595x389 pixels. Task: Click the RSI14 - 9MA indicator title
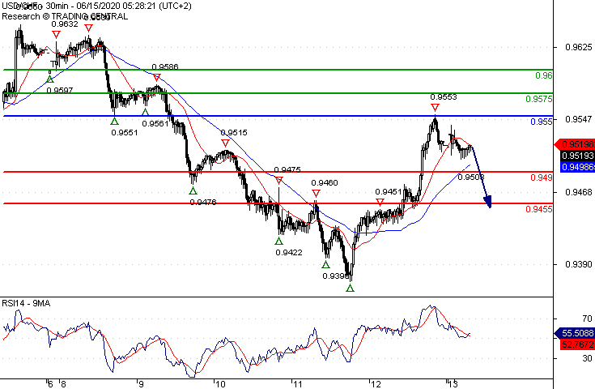coord(26,303)
